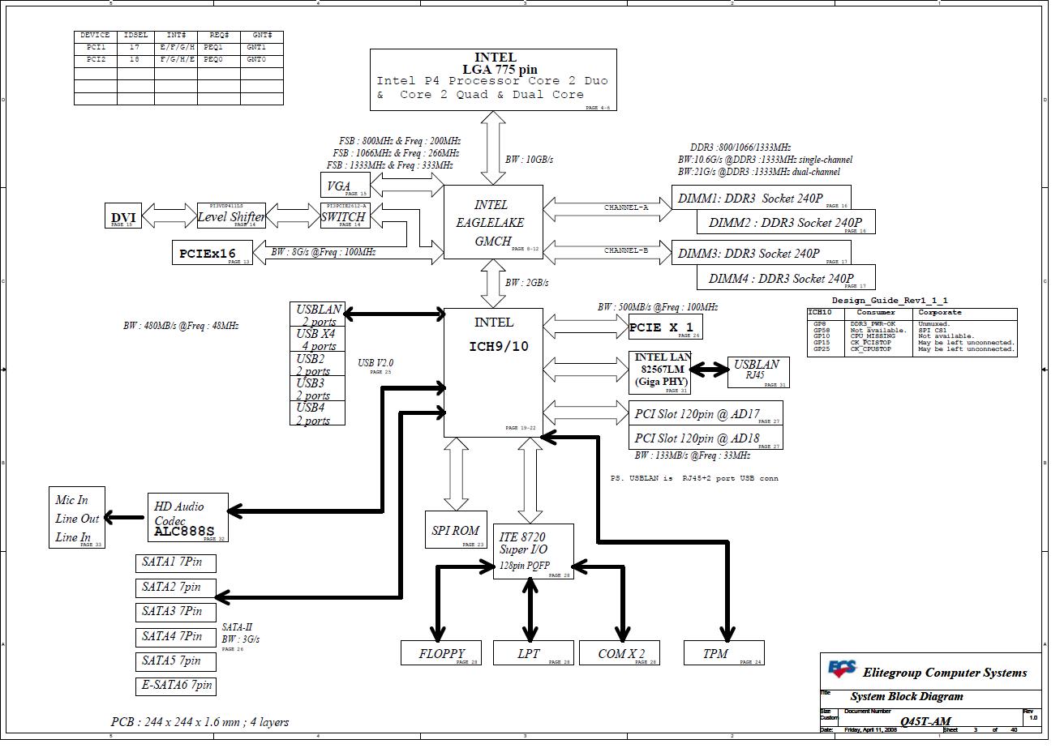Image resolution: width=1060 pixels, height=748 pixels.
Task: Select the IDSEL column header
Action: (135, 36)
